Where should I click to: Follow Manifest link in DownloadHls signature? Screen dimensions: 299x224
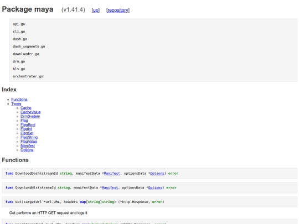[110, 187]
